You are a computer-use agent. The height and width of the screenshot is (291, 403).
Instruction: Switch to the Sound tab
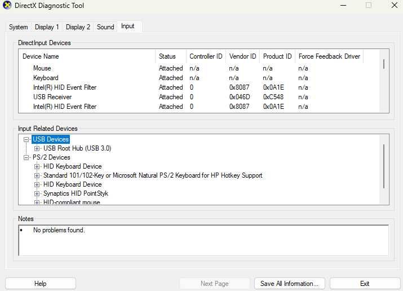point(105,27)
